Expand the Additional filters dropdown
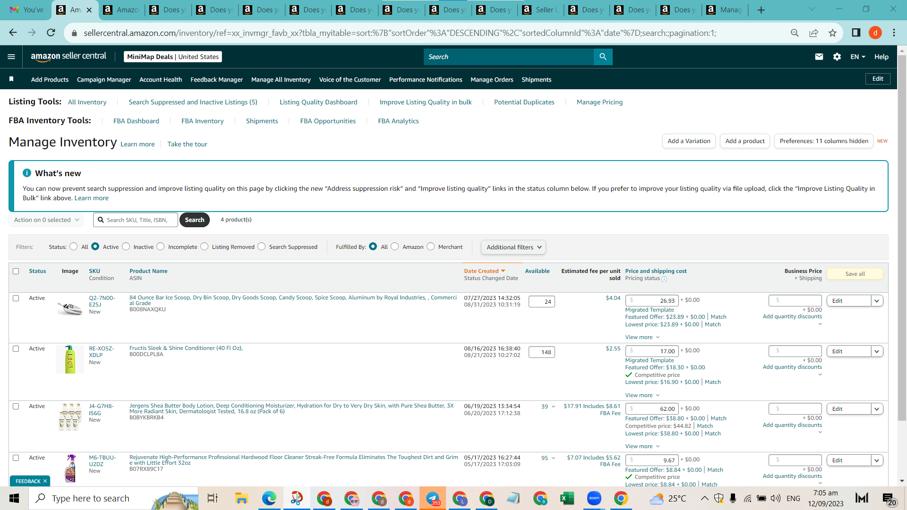Viewport: 907px width, 510px height. (513, 247)
